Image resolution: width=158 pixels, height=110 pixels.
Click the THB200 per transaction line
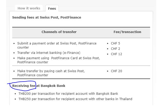(x=68, y=94)
